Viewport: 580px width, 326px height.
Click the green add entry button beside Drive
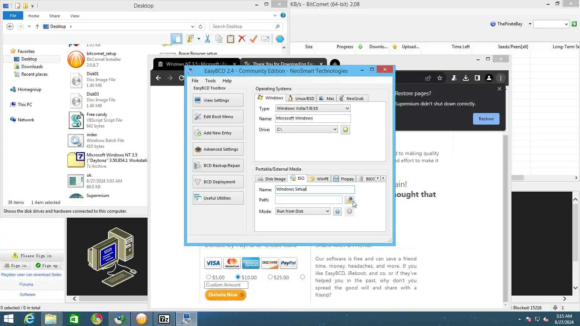pyautogui.click(x=345, y=130)
